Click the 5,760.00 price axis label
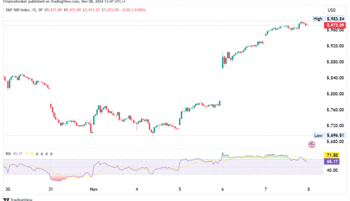The width and height of the screenshot is (350, 201). tap(335, 110)
